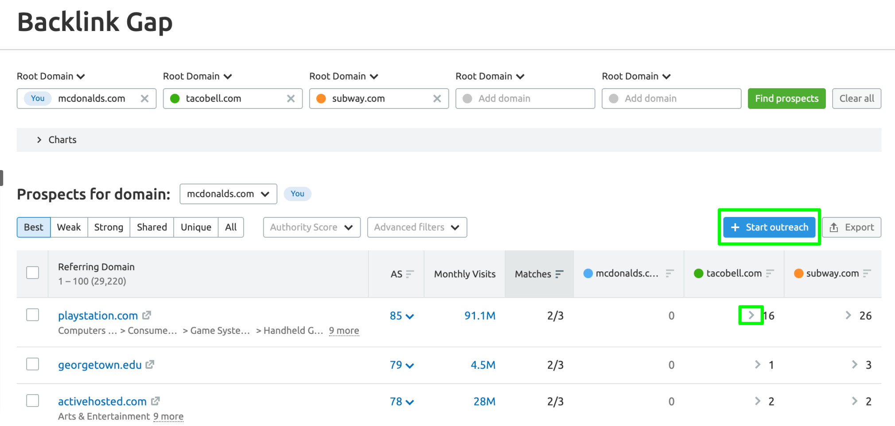Click the Monthly Visits column header
Image resolution: width=895 pixels, height=426 pixels.
coord(465,274)
